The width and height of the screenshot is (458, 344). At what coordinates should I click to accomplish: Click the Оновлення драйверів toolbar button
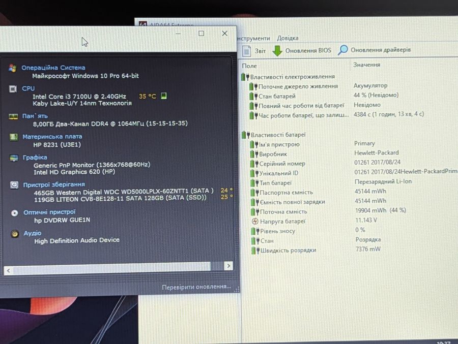tap(374, 50)
